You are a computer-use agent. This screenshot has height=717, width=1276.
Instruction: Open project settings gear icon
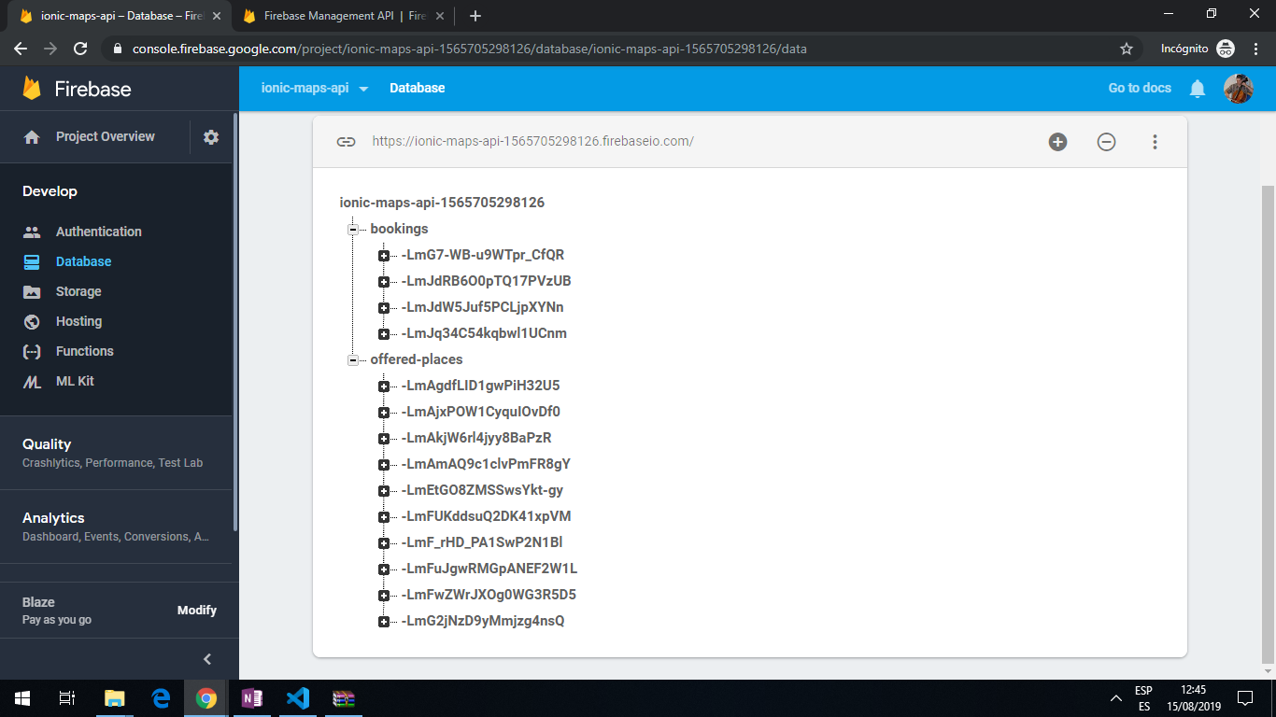(x=211, y=137)
